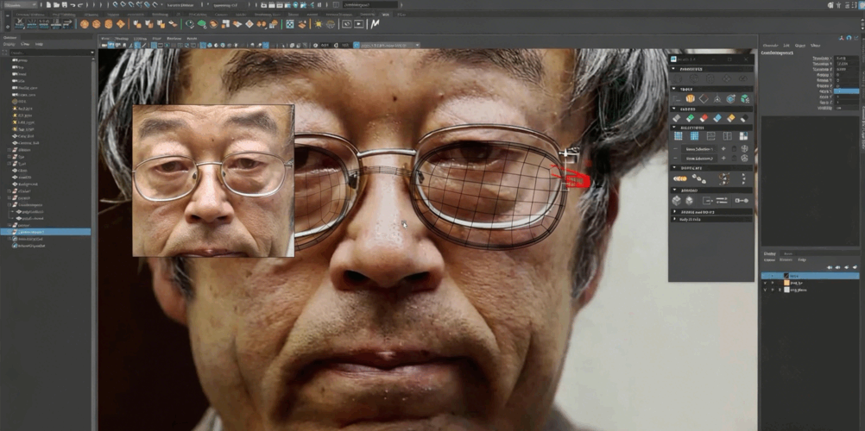Select the diamond outline tool in floating panel
This screenshot has width=865, height=431.
[x=704, y=98]
